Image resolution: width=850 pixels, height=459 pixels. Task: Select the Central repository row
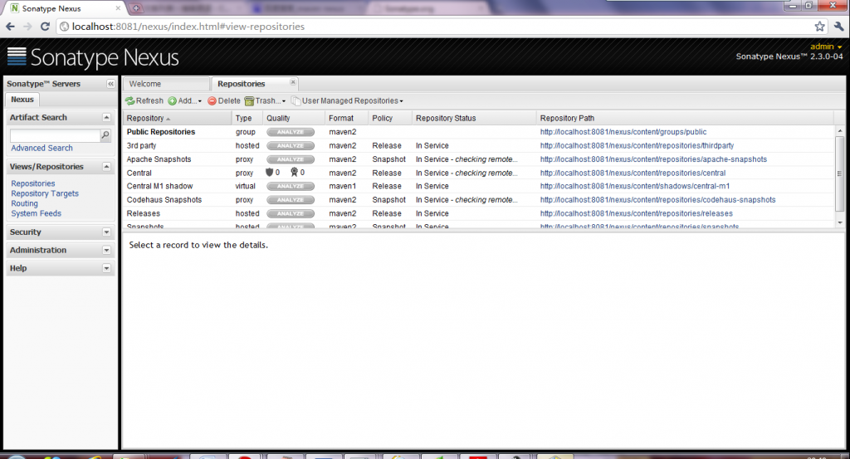(x=479, y=173)
